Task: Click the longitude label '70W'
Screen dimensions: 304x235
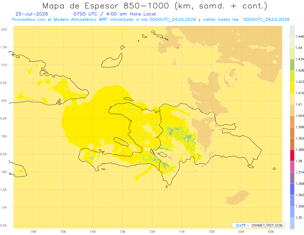Action: [212, 232]
